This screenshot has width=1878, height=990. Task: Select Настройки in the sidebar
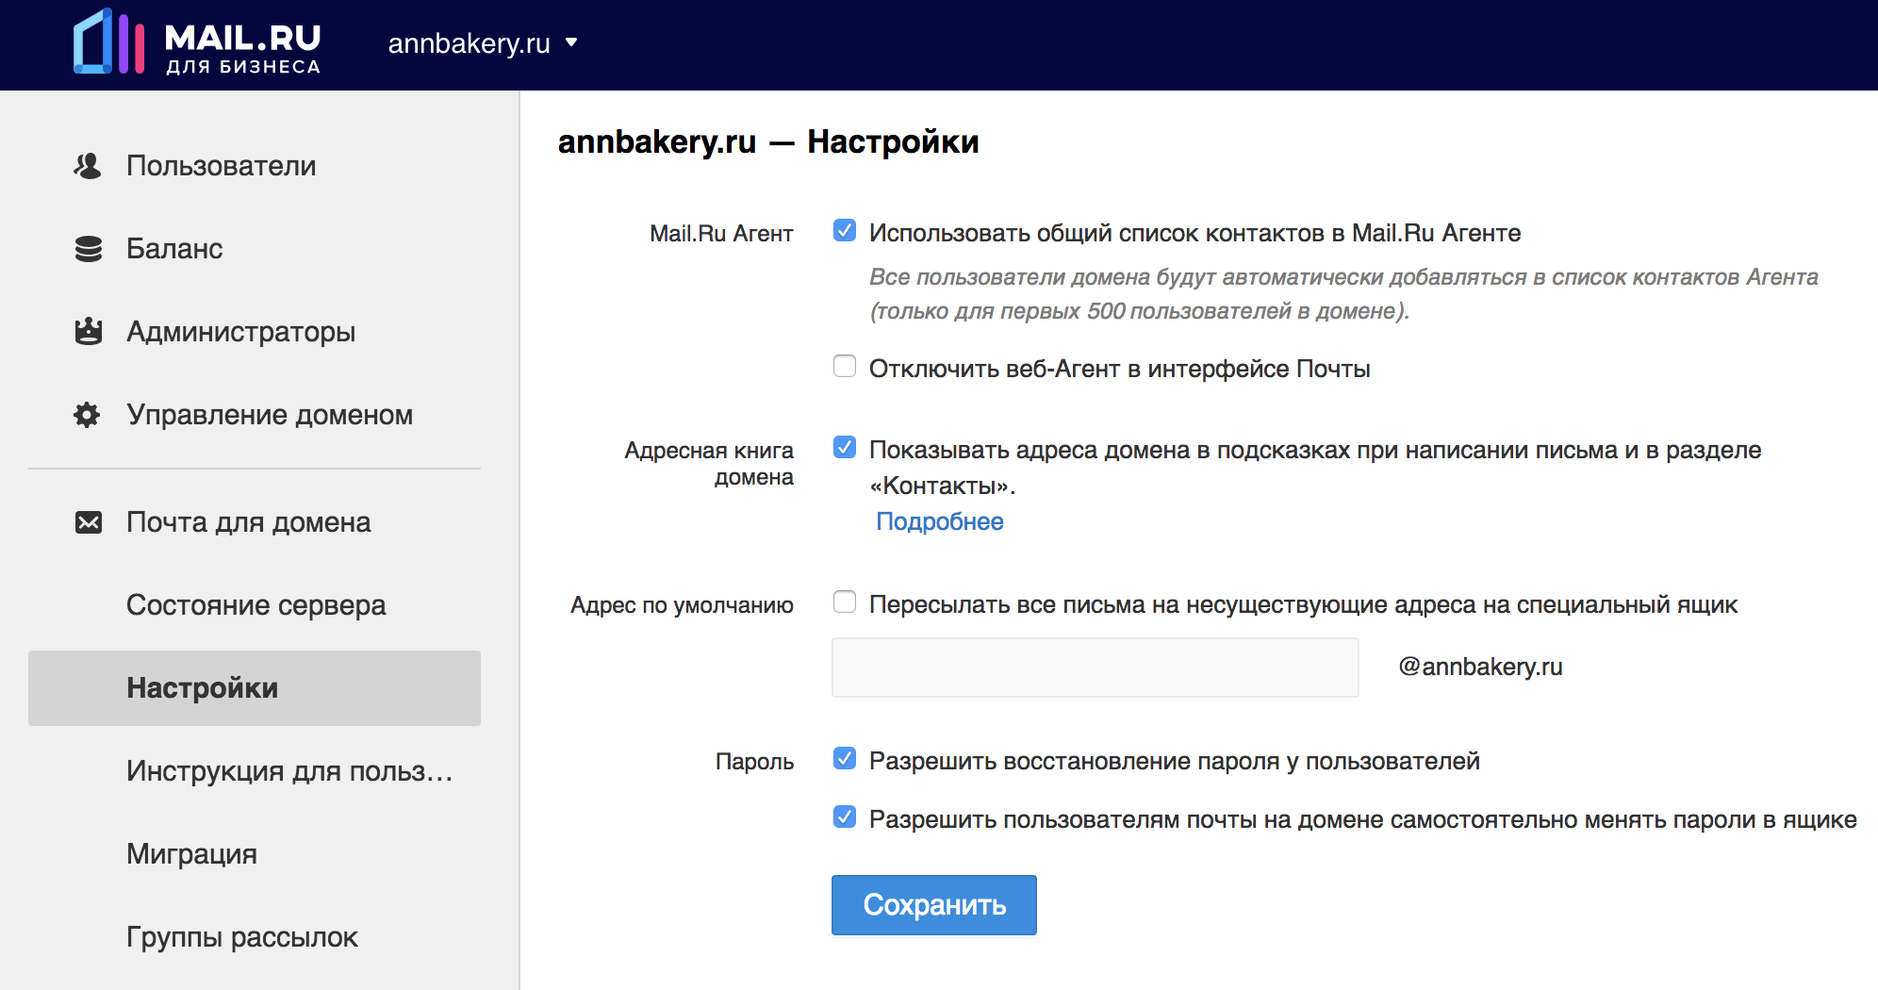[255, 688]
